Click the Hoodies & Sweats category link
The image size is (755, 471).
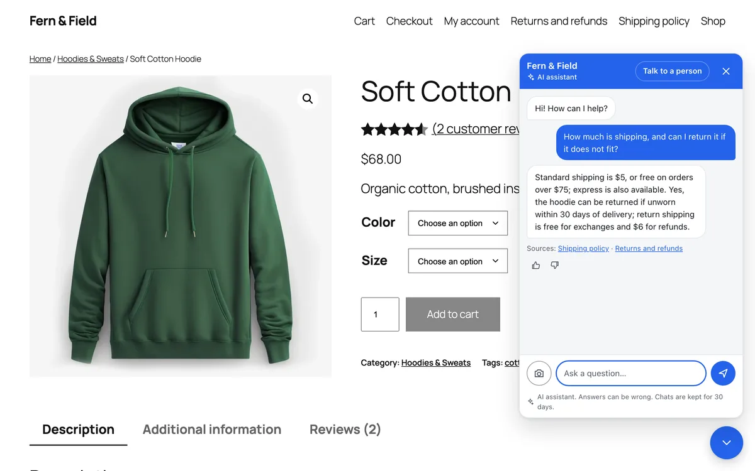(436, 363)
